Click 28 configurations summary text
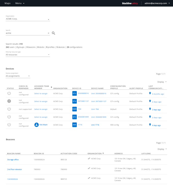 (75, 47)
